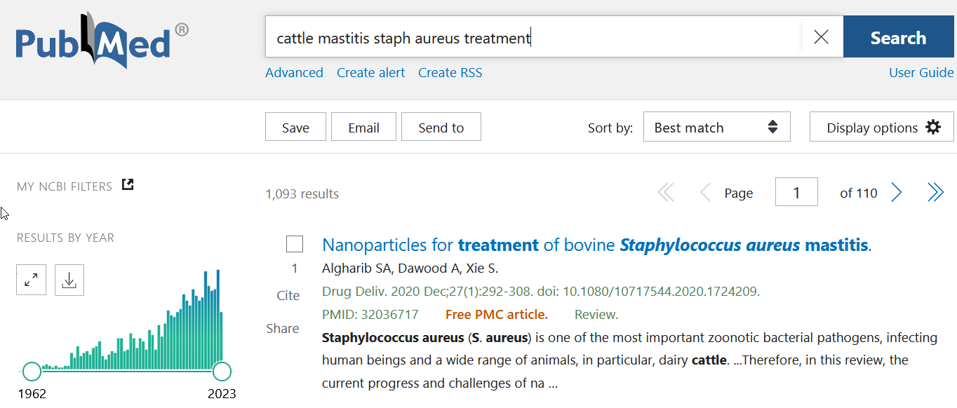Go to the previous results page
Viewport: 957px width, 408px height.
point(705,193)
